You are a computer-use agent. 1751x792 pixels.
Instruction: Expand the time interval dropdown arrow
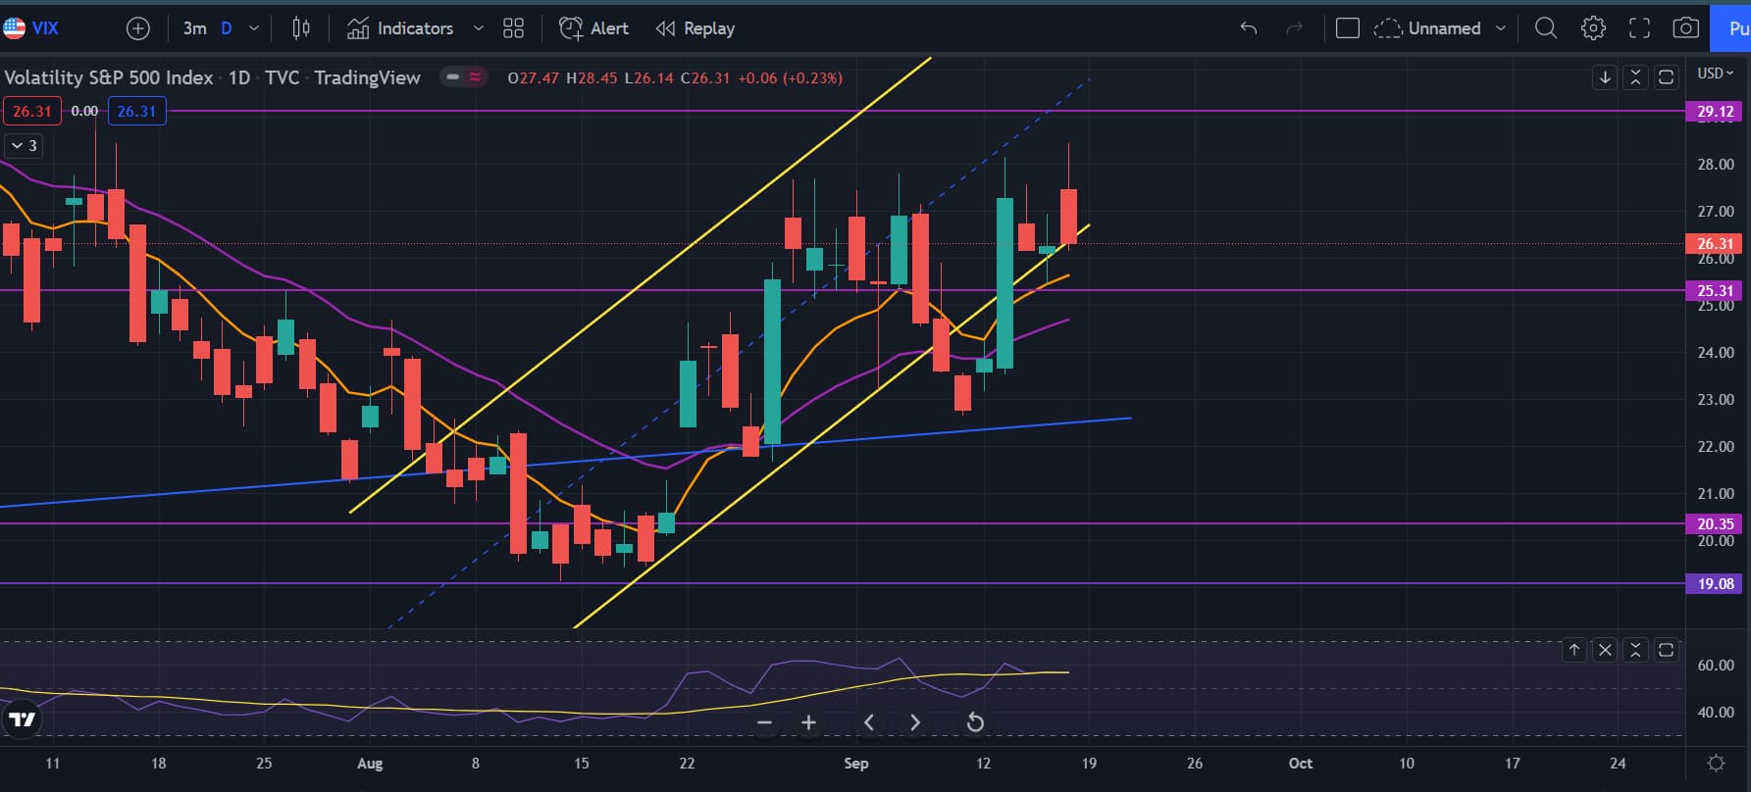pos(254,28)
